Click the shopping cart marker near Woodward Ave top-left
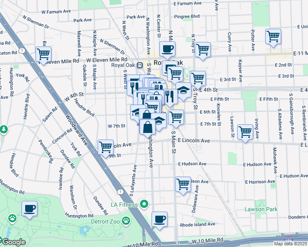The image size is (308, 247). click(43, 54)
